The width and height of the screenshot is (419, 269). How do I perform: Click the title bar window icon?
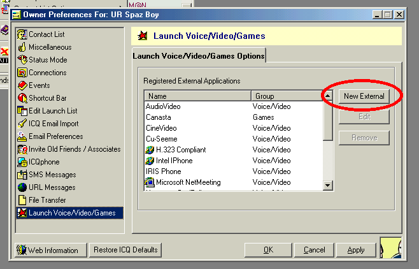point(17,15)
